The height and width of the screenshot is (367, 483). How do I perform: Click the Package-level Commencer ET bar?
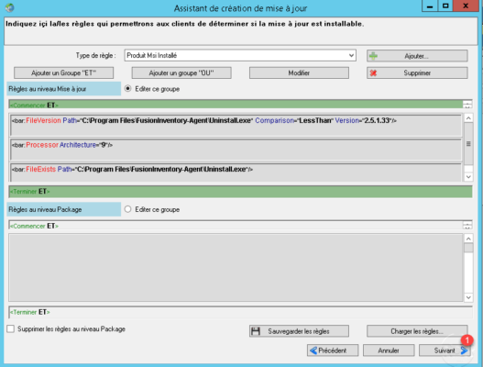tap(236, 226)
